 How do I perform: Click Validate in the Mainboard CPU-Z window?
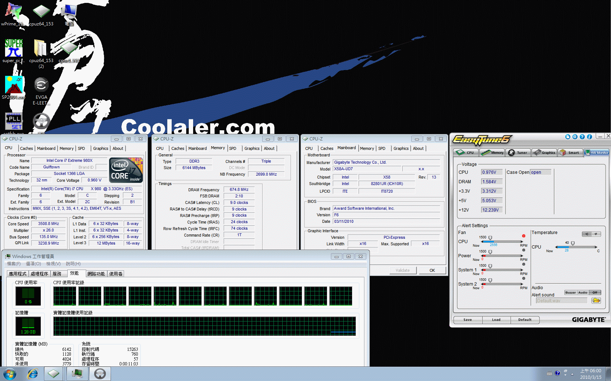click(403, 270)
